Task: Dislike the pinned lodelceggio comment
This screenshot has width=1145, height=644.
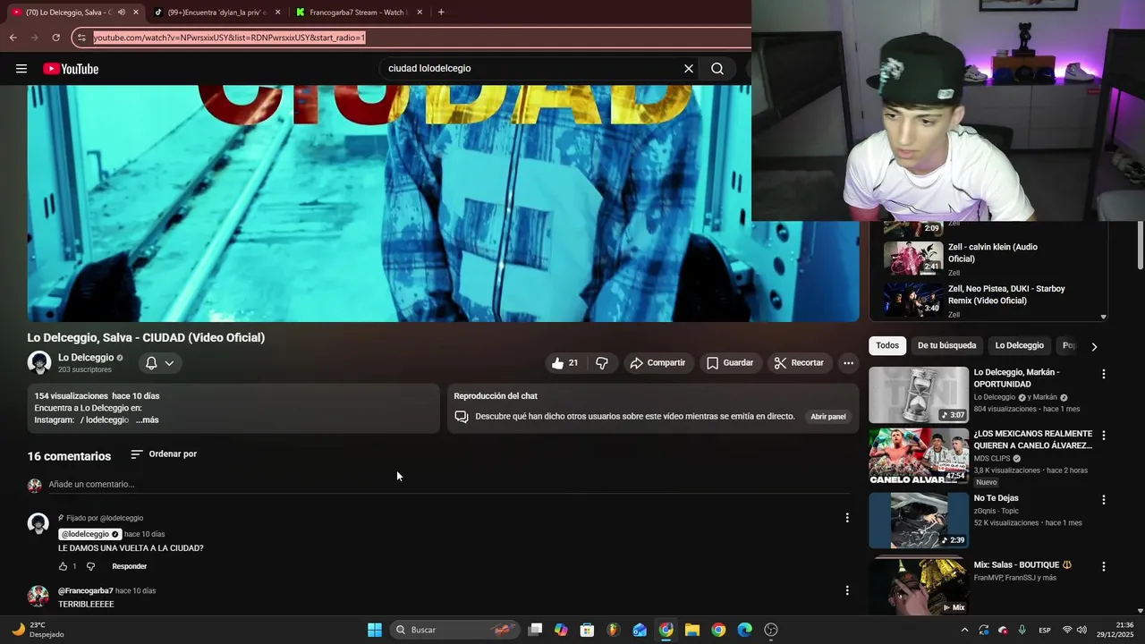Action: point(90,566)
